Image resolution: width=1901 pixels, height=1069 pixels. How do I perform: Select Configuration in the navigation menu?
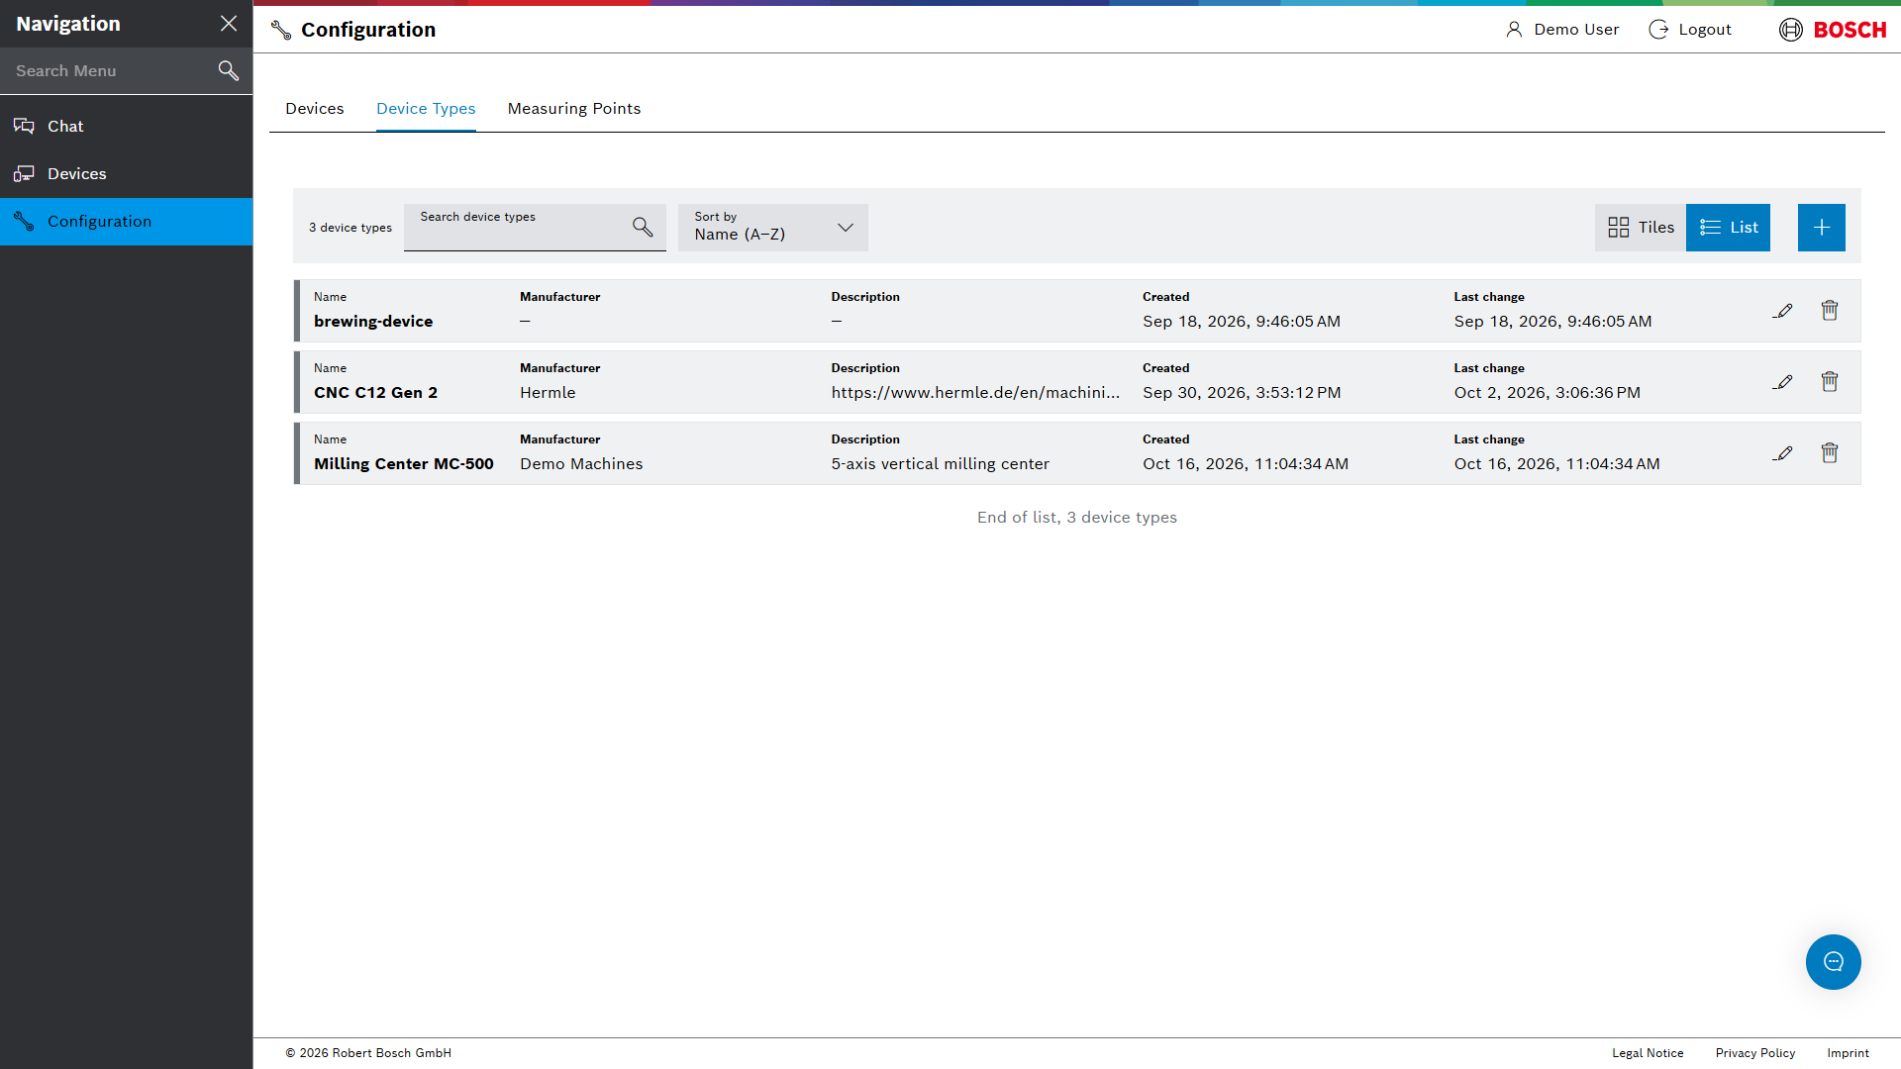tap(127, 221)
